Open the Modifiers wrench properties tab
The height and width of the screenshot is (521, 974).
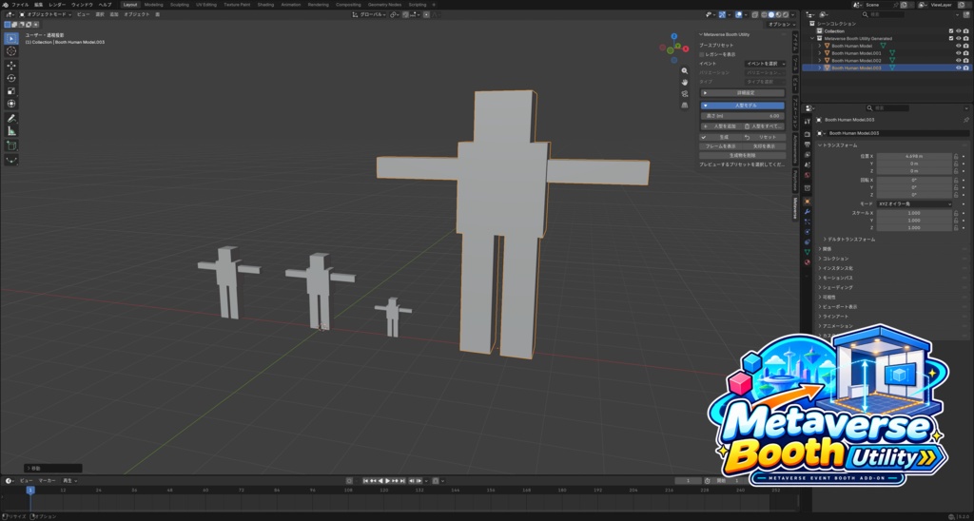click(807, 212)
